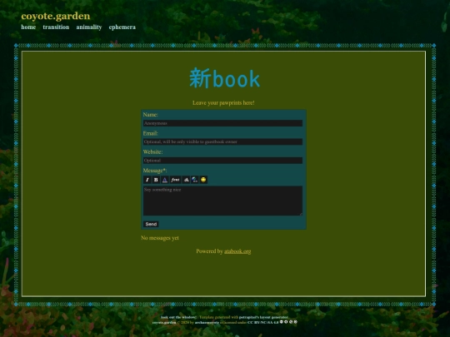Insert a link with globe icon
This screenshot has width=450, height=337.
[x=194, y=180]
